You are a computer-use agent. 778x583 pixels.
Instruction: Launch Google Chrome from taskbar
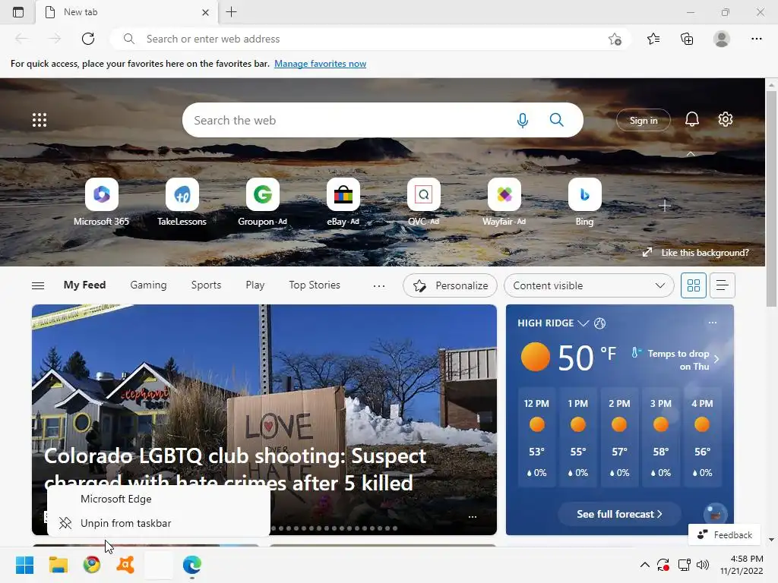[92, 565]
